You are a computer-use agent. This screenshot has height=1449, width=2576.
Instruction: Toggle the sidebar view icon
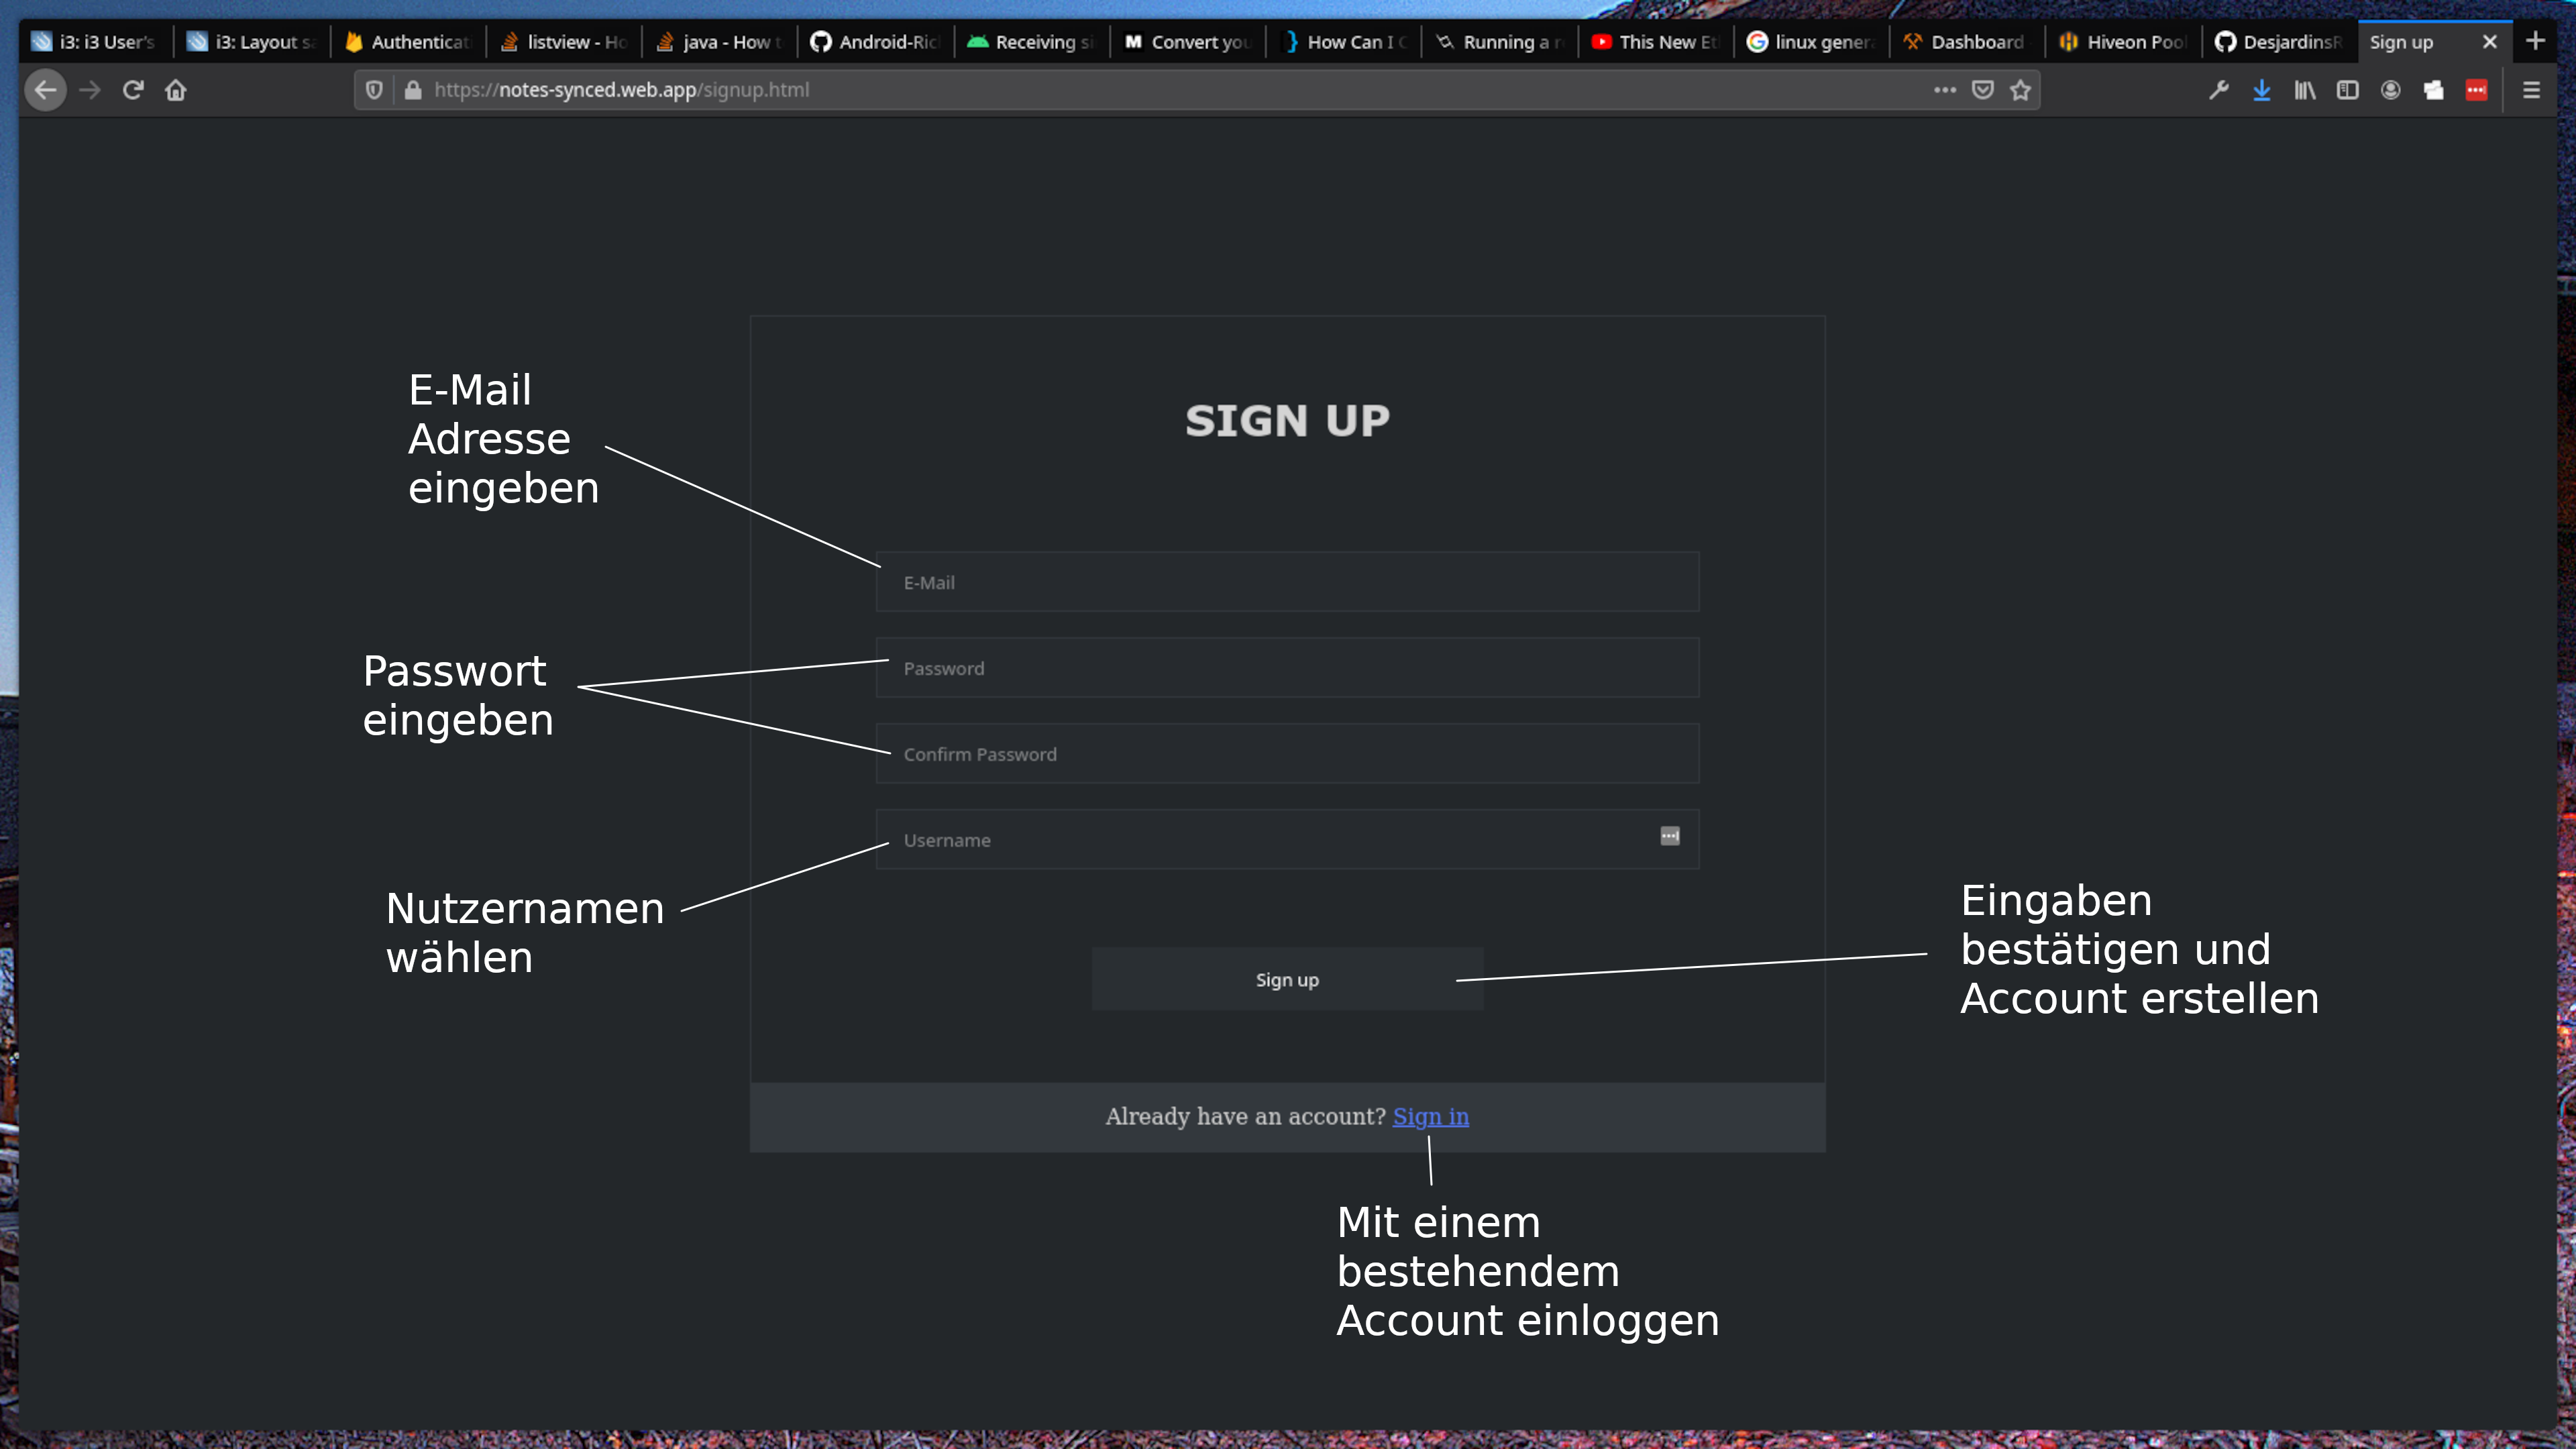(2347, 91)
